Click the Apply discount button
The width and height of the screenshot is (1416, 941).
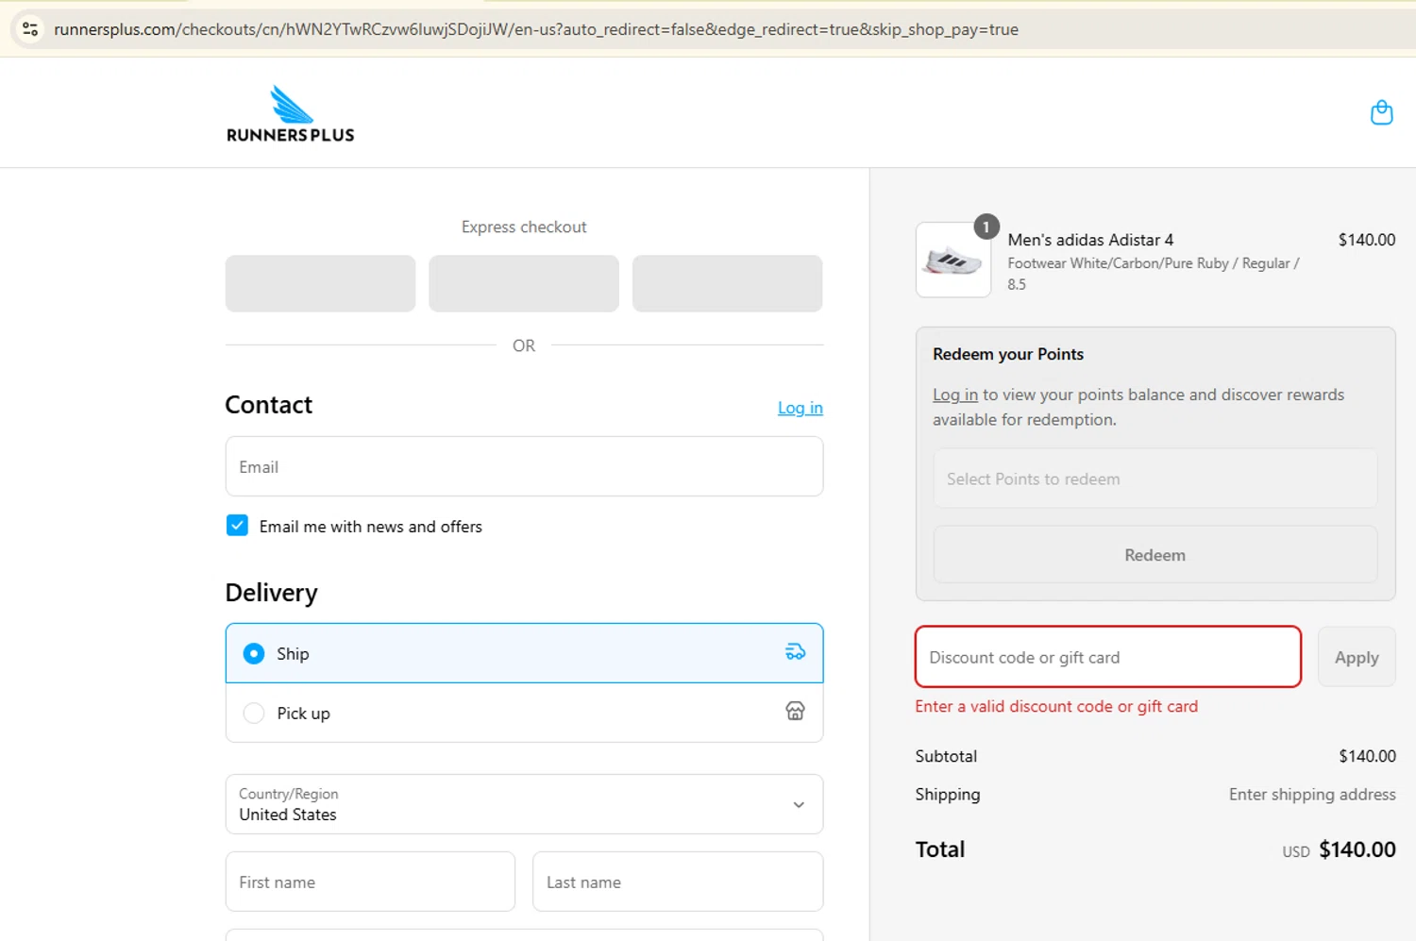[1357, 657]
